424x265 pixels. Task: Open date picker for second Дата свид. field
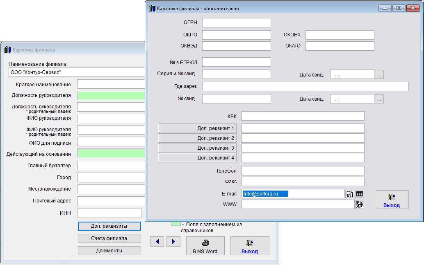pyautogui.click(x=379, y=99)
